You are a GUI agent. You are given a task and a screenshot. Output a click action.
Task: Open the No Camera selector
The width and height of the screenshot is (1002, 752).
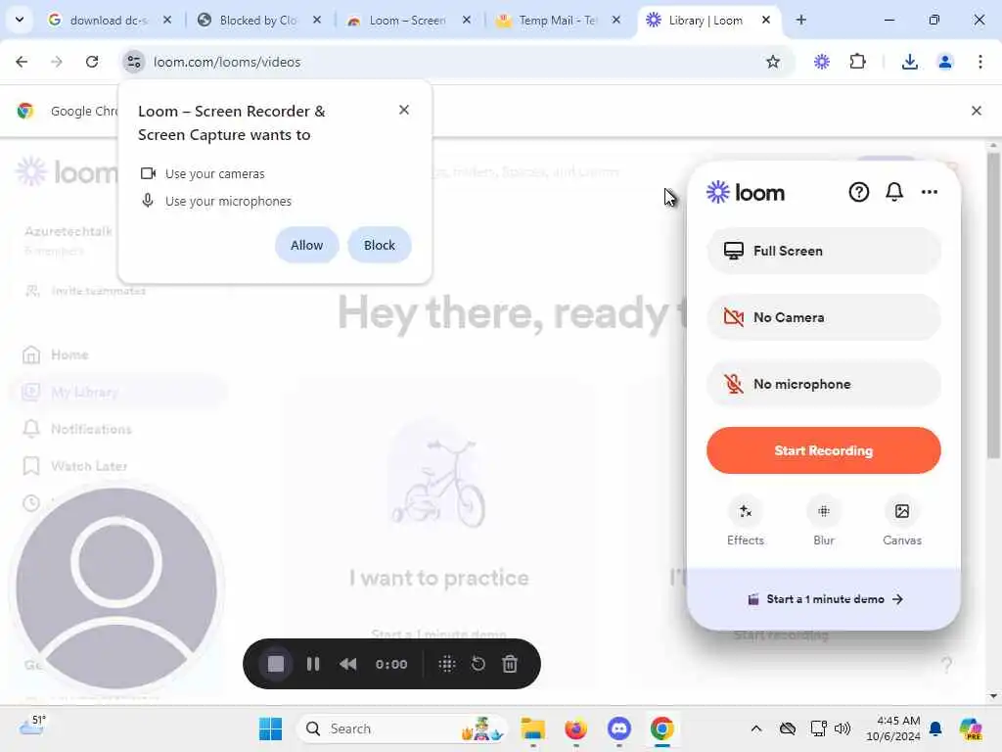[x=823, y=317]
